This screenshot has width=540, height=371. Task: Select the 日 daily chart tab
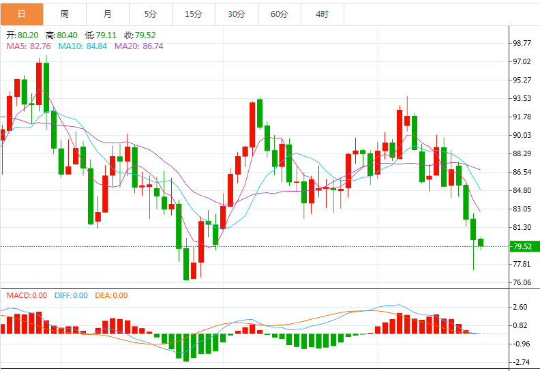click(x=22, y=14)
